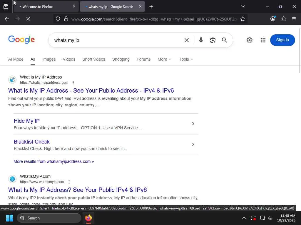
Task: Open Blacklist Check sitelink
Action: (32, 142)
